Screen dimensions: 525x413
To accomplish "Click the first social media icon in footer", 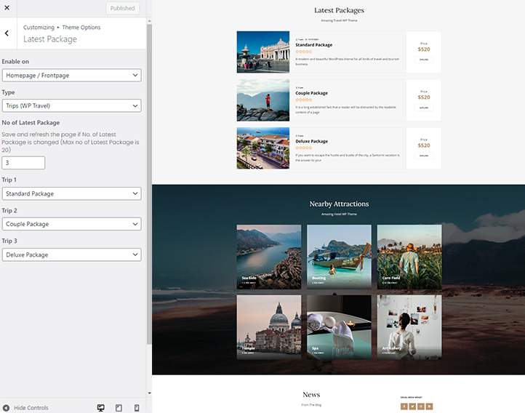I will (404, 406).
